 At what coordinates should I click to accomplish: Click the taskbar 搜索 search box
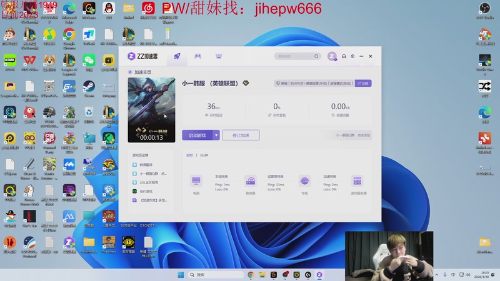pyautogui.click(x=216, y=275)
